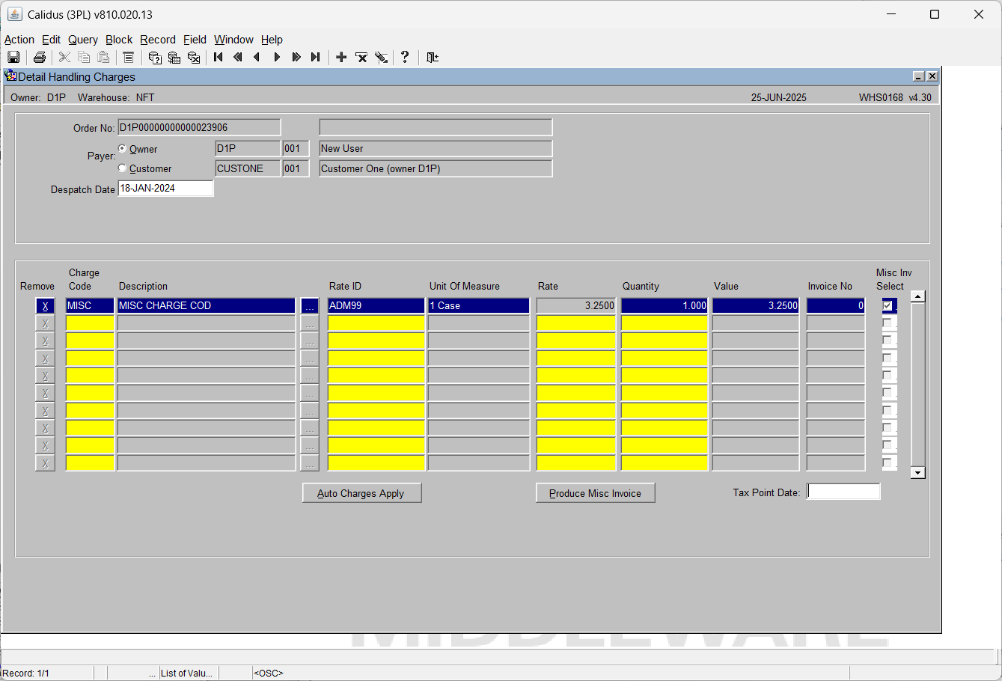
Task: Select the Owner payer radio button
Action: coord(123,149)
